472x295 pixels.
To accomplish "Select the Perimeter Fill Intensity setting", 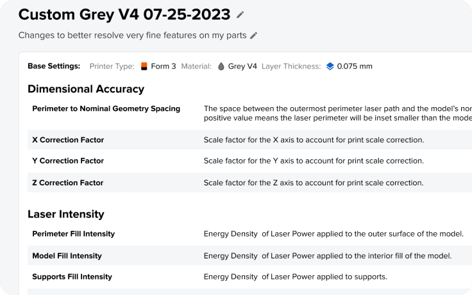I will 250,234.
